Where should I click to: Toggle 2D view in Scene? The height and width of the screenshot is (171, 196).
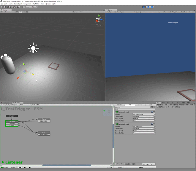pyautogui.click(x=17, y=12)
